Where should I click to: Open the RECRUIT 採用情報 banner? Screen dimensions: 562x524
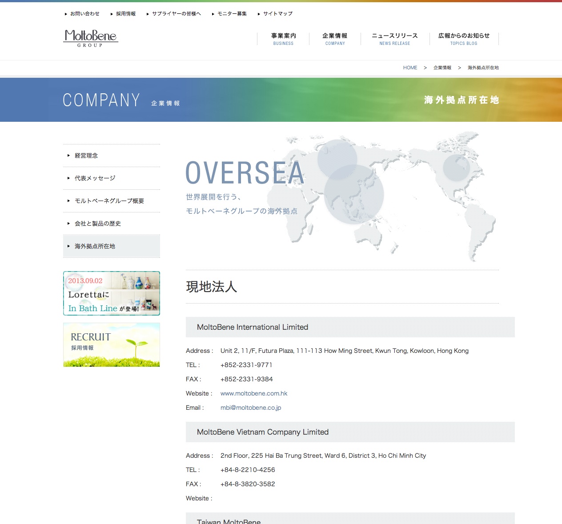112,345
